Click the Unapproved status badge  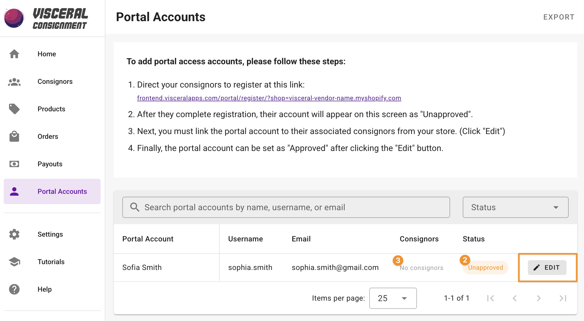pyautogui.click(x=485, y=268)
